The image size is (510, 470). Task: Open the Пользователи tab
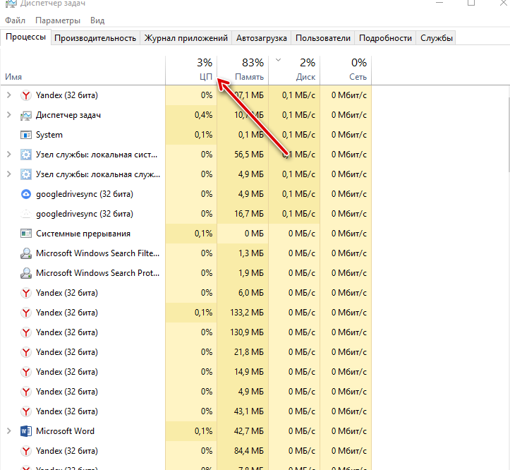[x=323, y=38]
